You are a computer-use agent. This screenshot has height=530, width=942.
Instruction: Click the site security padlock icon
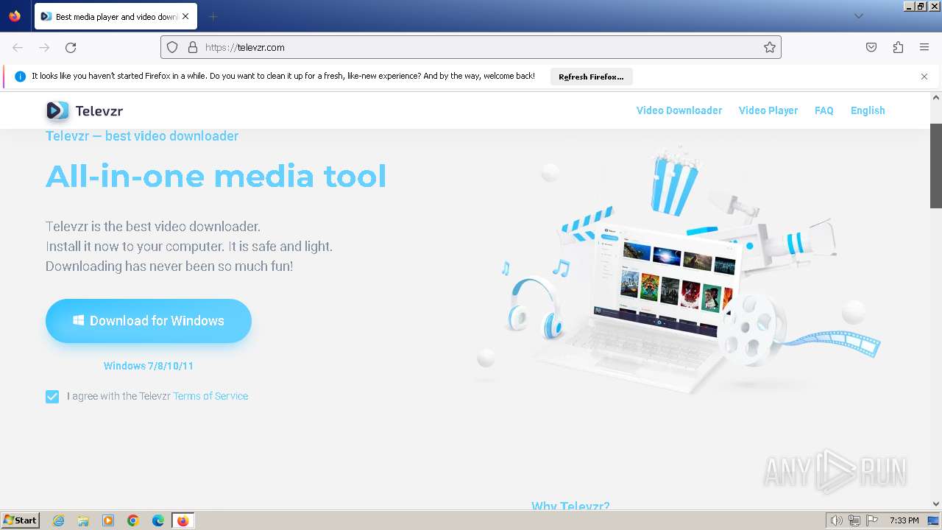[x=193, y=47]
